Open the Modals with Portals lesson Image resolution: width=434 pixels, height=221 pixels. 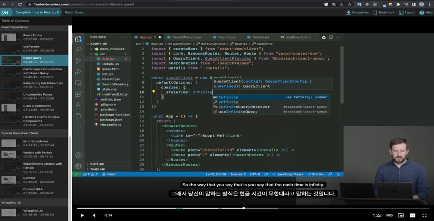[x=34, y=155]
